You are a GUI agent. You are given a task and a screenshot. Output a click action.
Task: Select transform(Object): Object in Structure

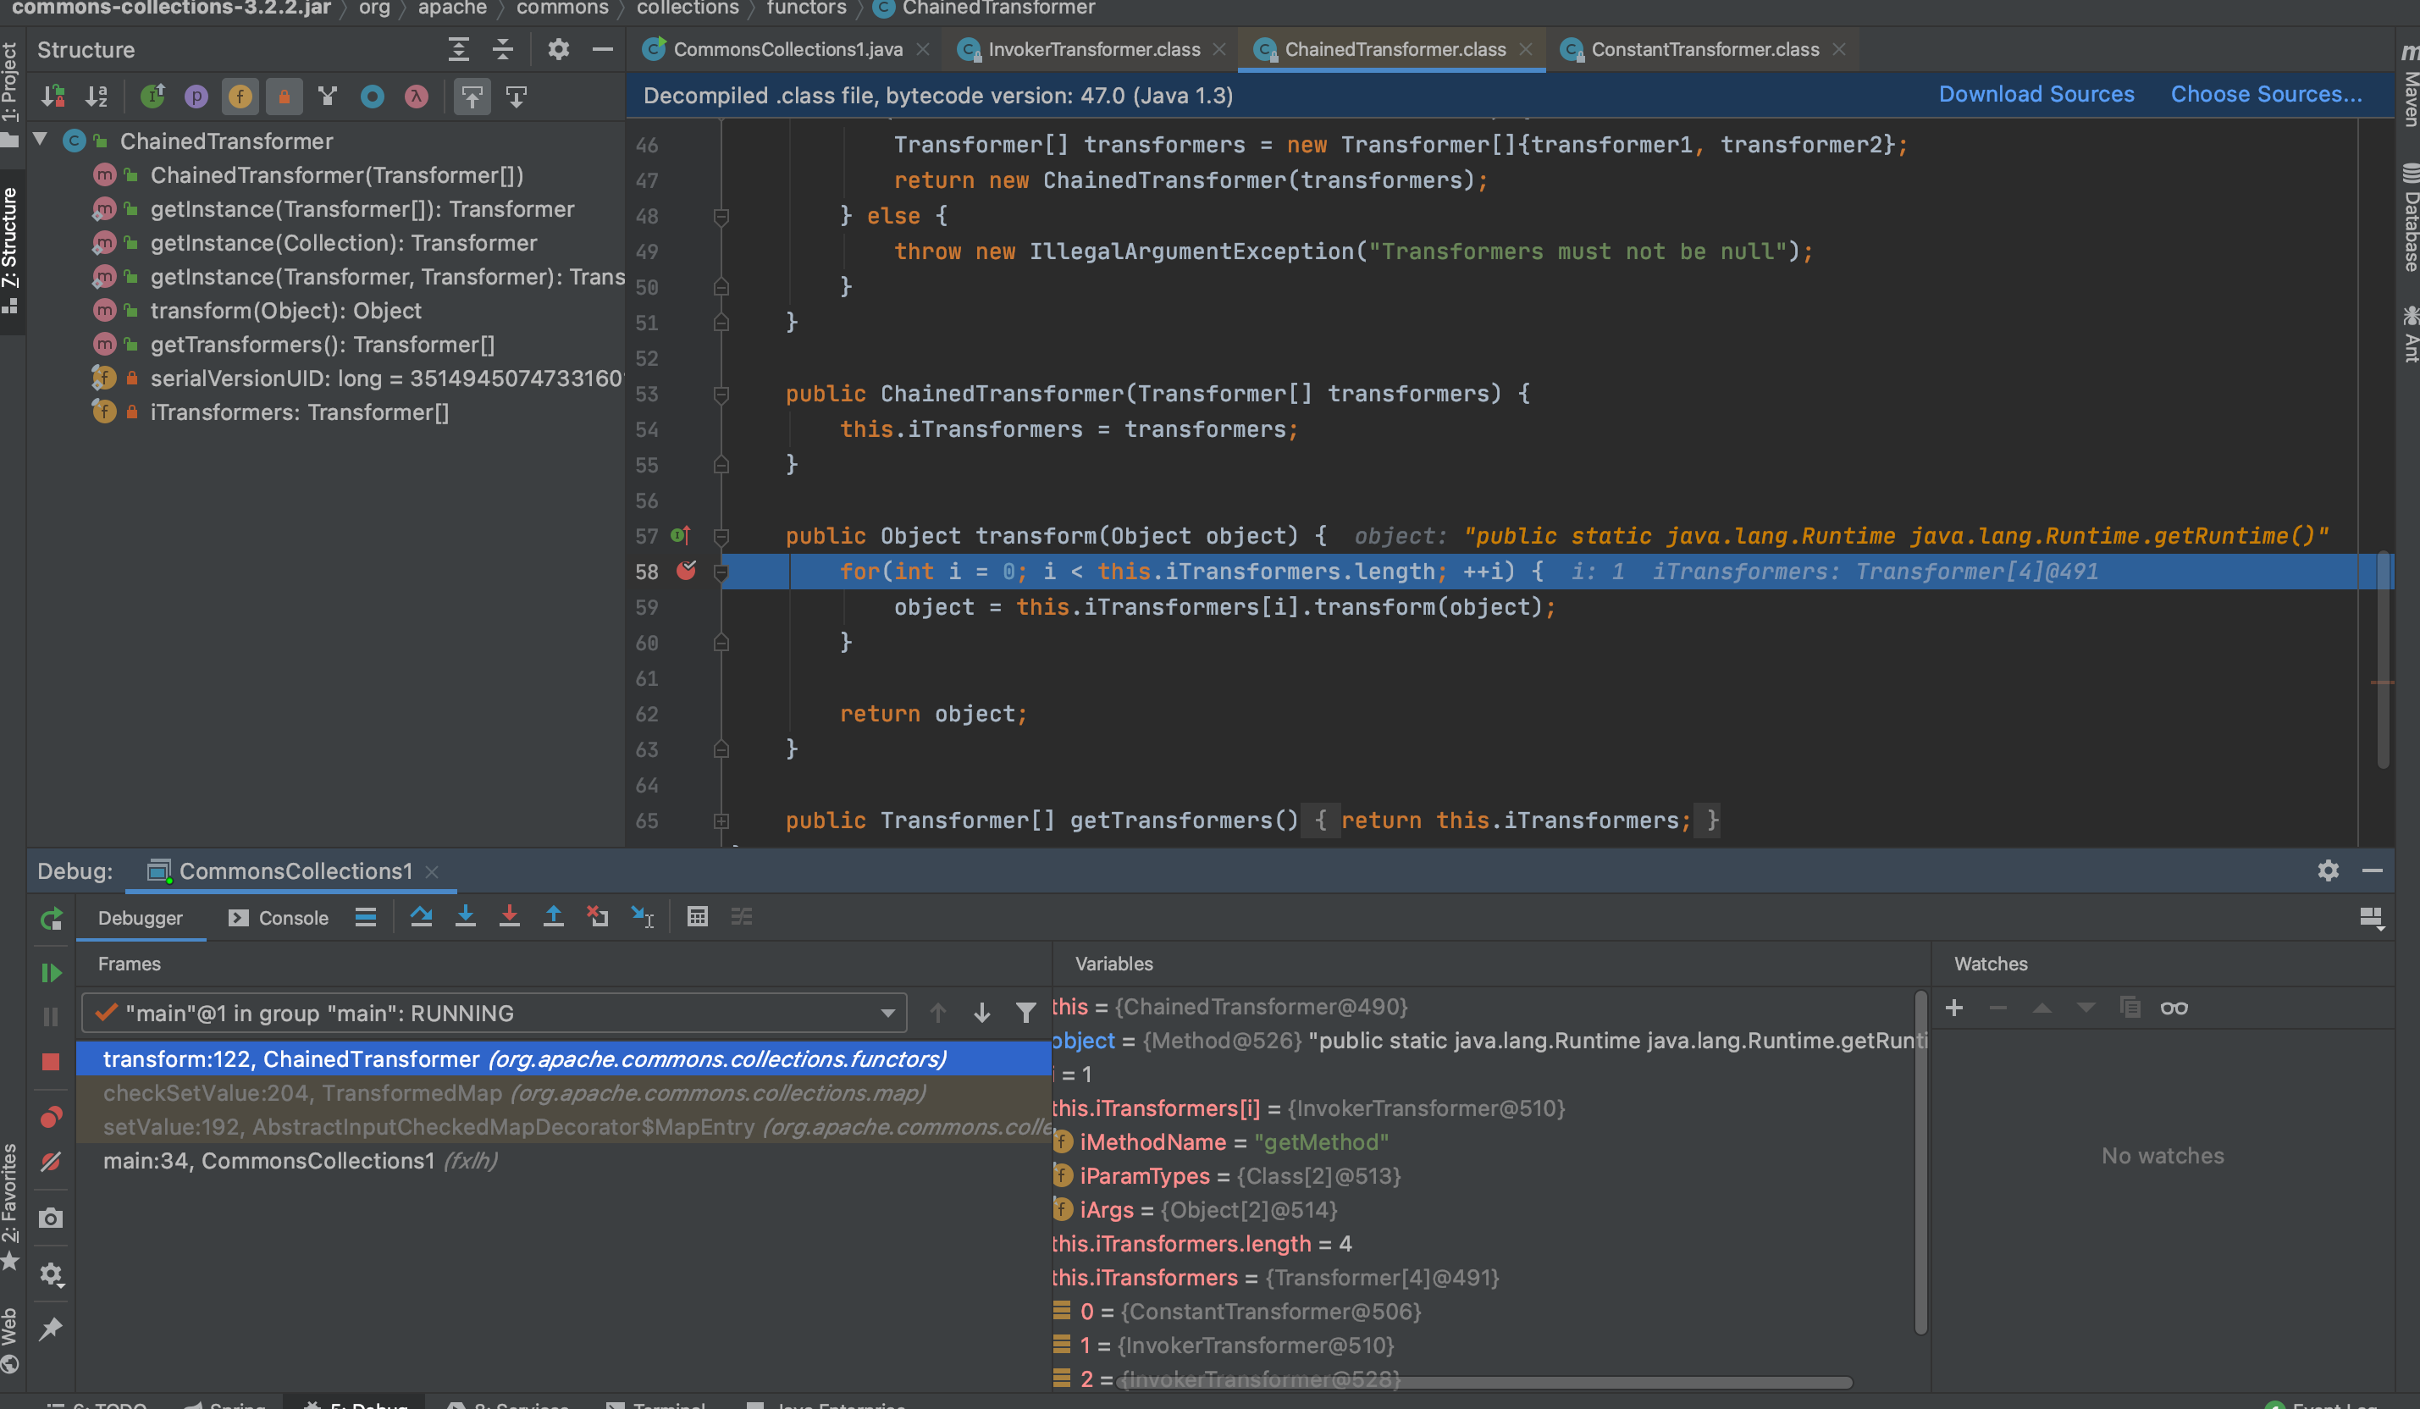[285, 310]
